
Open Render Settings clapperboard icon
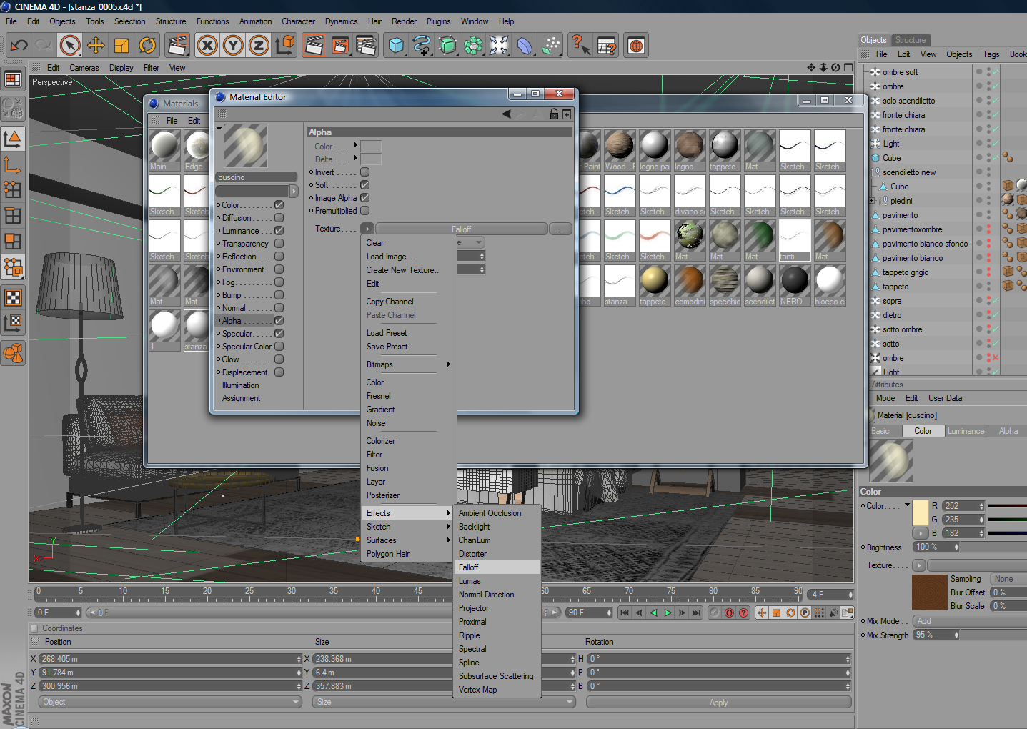[366, 46]
